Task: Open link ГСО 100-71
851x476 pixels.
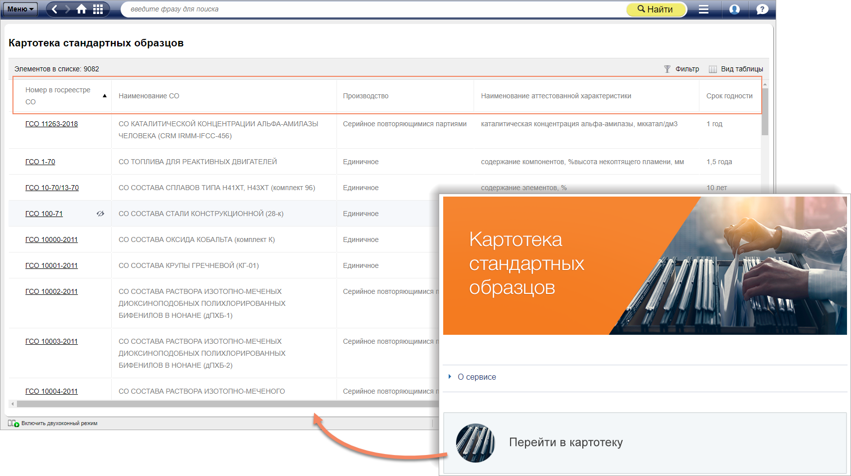Action: (x=44, y=214)
